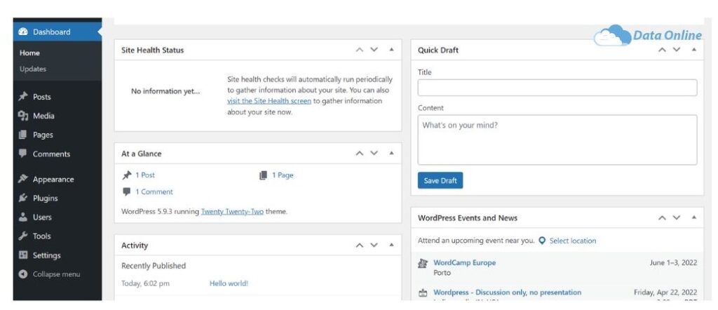The width and height of the screenshot is (718, 310).
Task: Move Site Health Status widget down
Action: 374,50
